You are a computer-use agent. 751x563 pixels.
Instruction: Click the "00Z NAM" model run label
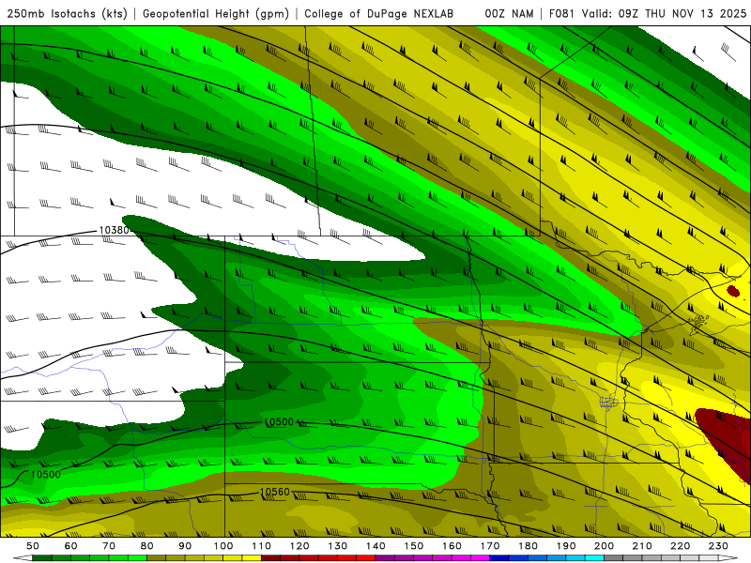click(509, 13)
